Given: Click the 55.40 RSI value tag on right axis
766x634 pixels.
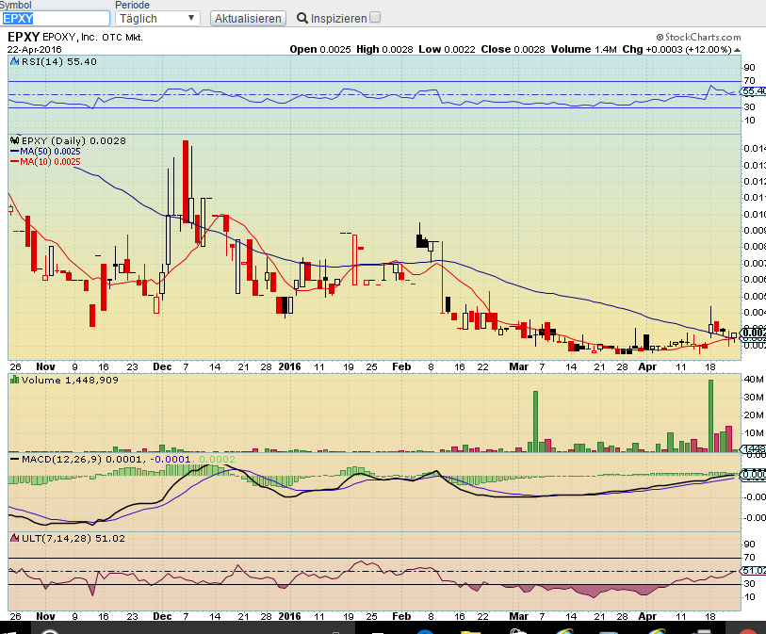Looking at the screenshot, I should pyautogui.click(x=754, y=90).
